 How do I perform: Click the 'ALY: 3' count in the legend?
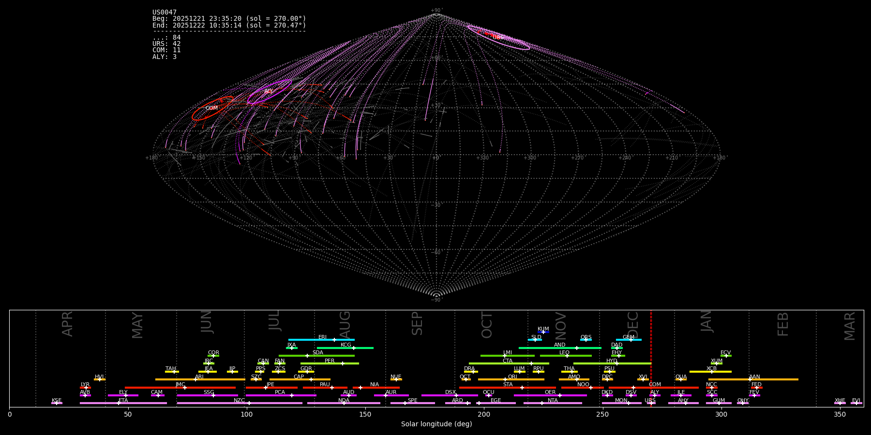(x=165, y=57)
